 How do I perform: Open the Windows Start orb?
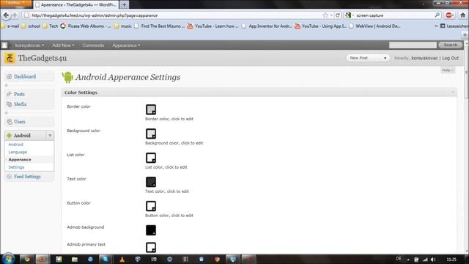8,259
